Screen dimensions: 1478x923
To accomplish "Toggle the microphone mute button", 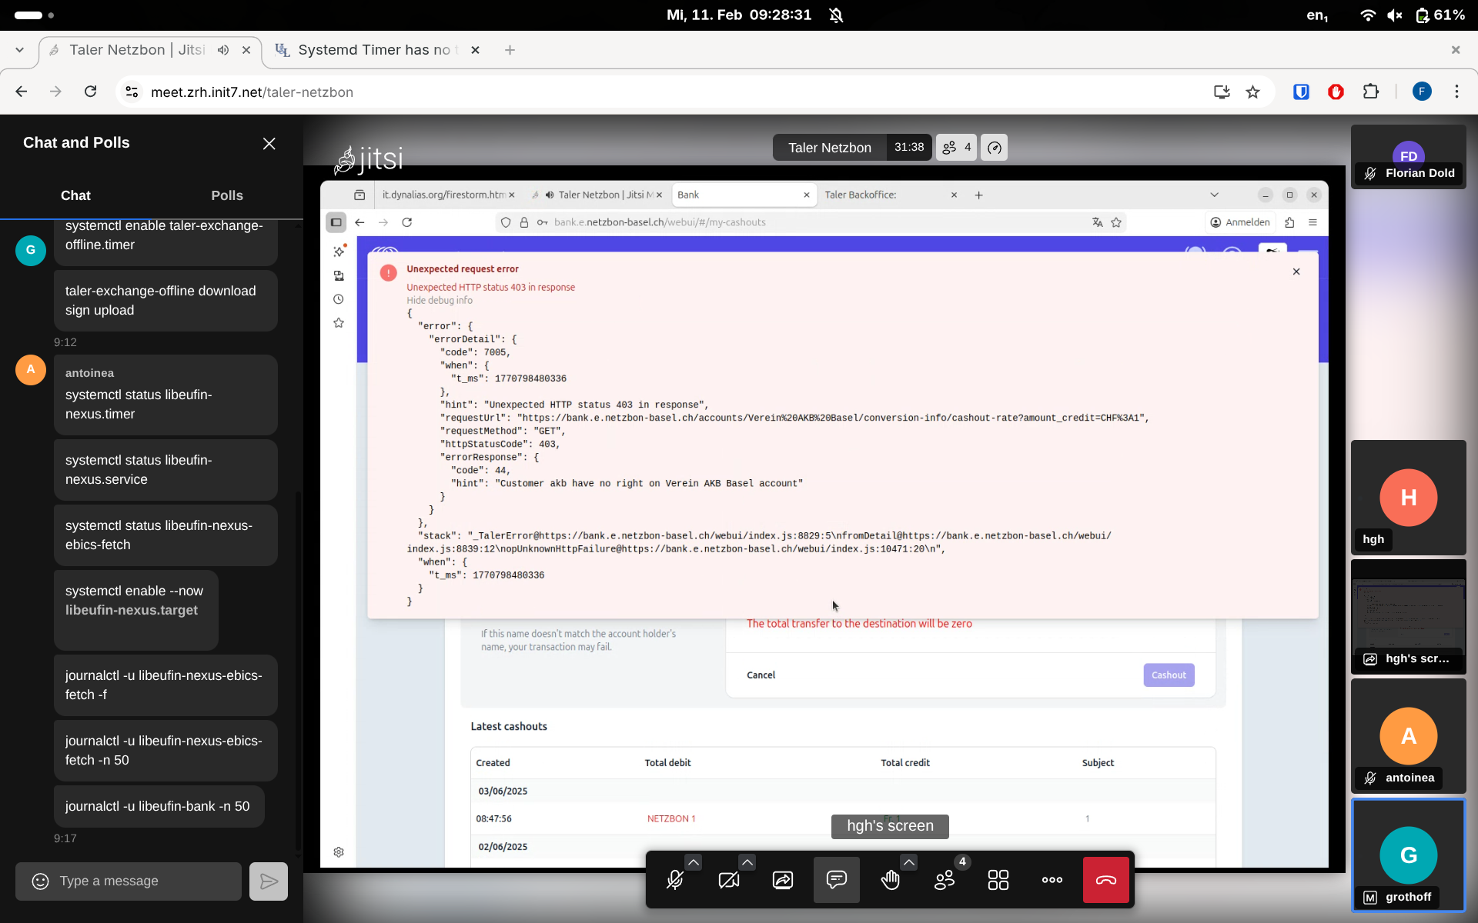I will [674, 880].
